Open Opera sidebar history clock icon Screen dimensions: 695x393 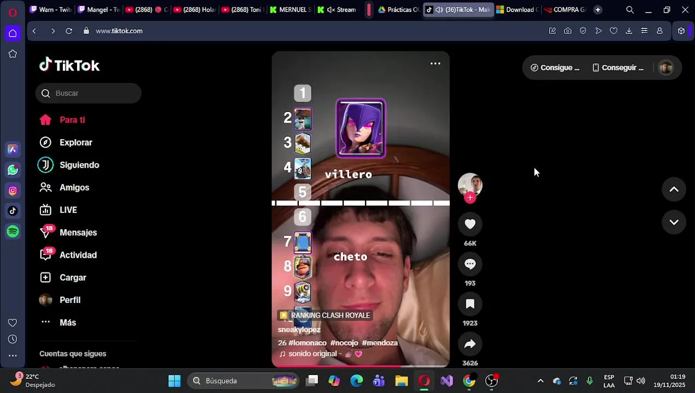[13, 339]
